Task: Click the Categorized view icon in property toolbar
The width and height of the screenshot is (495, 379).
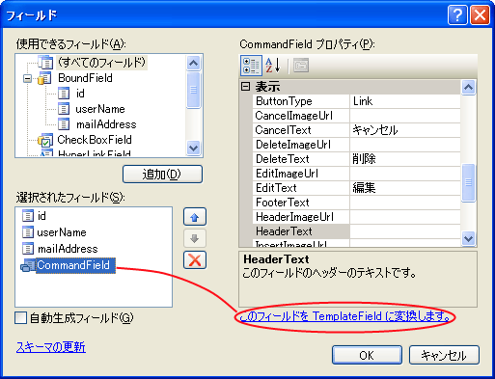Action: pos(251,66)
